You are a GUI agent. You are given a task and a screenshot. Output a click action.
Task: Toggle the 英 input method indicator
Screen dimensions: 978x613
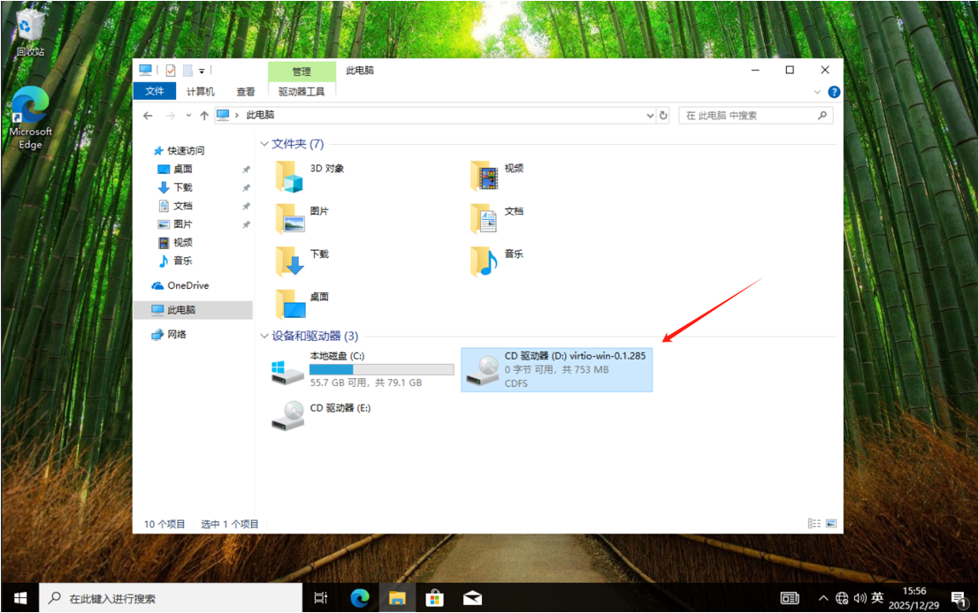[x=877, y=598]
